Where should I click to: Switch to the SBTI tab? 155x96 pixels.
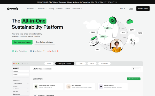pos(92,63)
